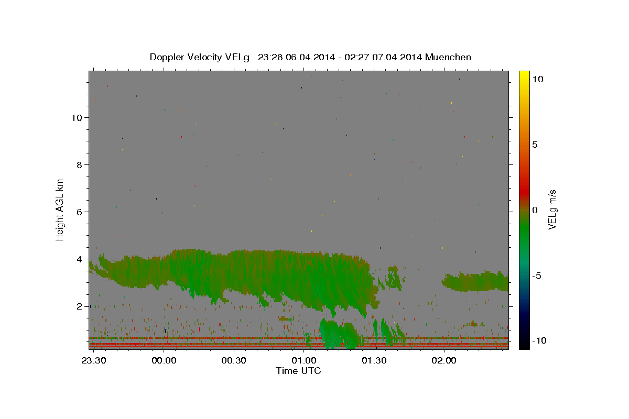
Task: Click the height tick label '6'
Action: point(80,212)
